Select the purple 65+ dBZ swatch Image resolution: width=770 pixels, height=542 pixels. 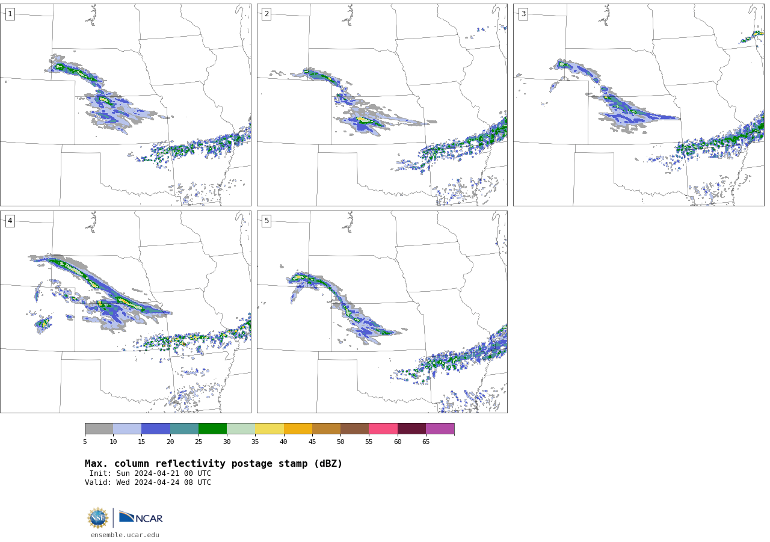440,428
